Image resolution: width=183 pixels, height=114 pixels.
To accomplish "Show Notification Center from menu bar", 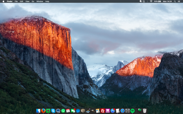I will coord(179,1).
